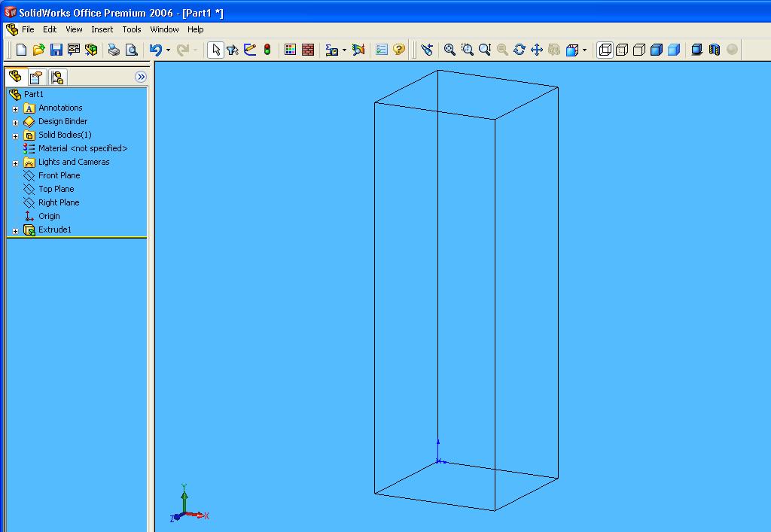Toggle the Section View icon
Image resolution: width=771 pixels, height=532 pixels.
pyautogui.click(x=715, y=50)
